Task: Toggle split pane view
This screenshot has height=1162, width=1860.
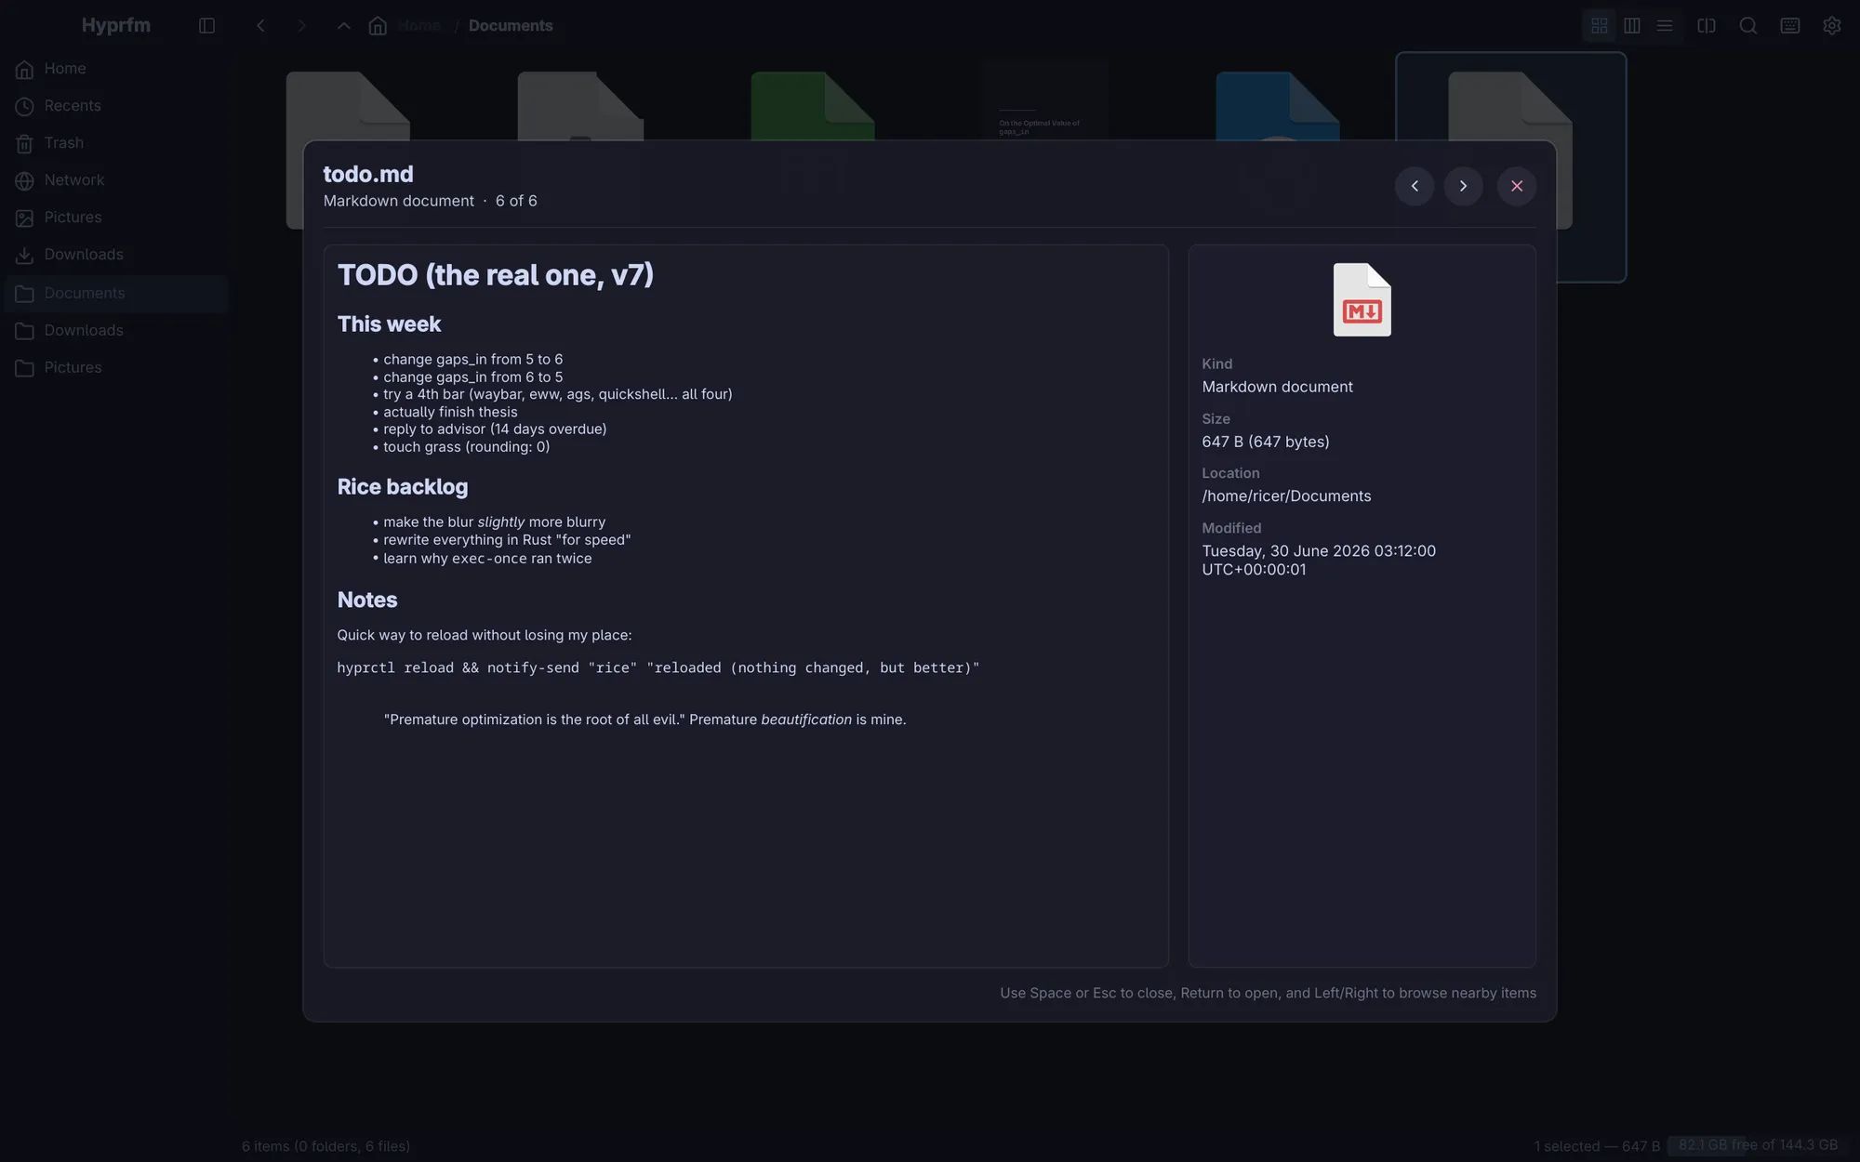Action: (1707, 26)
